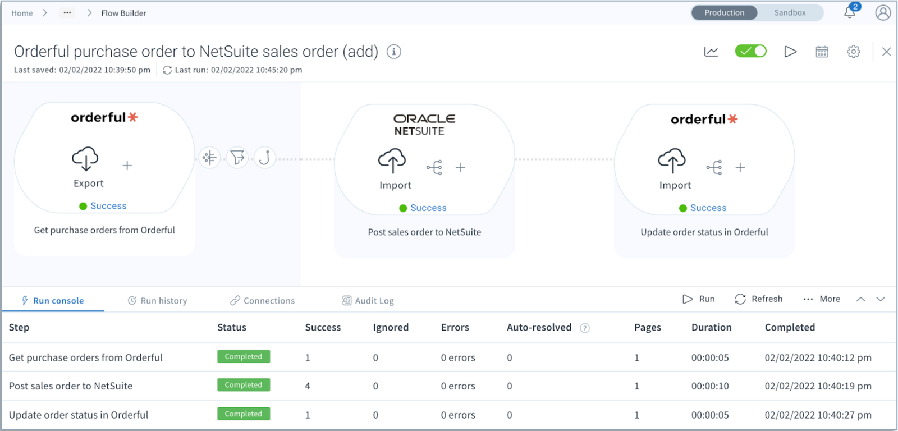Click 'Get purchase orders from Orderful' card label
Image resolution: width=898 pixels, height=431 pixels.
(x=104, y=230)
